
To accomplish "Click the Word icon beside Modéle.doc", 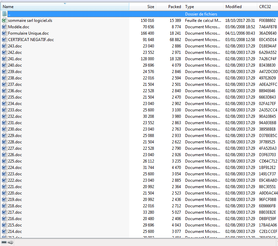I will click(4, 27).
